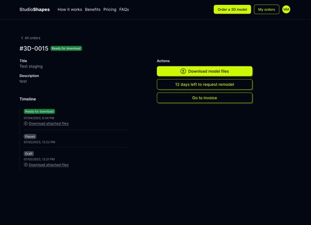The width and height of the screenshot is (311, 225).
Task: Click the StudioShapes logo
Action: point(35,10)
